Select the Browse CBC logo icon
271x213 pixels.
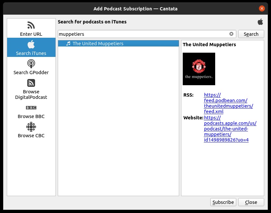pyautogui.click(x=31, y=127)
